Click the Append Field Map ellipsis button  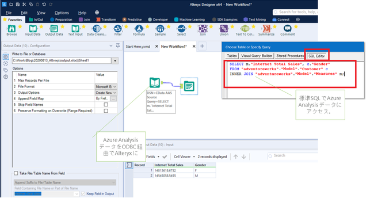point(113,98)
